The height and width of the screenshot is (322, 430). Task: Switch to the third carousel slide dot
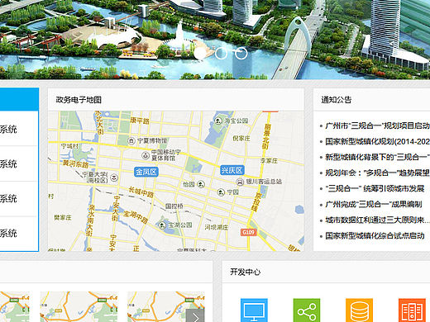click(241, 54)
